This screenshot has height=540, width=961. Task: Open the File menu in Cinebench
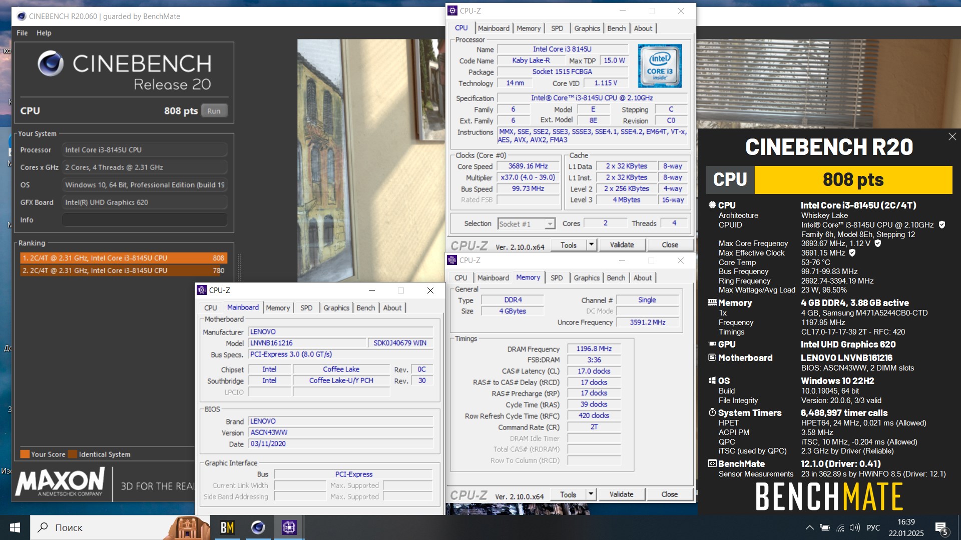[x=22, y=33]
